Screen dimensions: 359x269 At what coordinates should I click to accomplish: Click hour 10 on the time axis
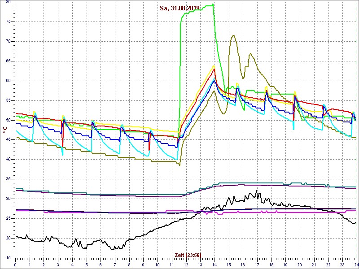click(158, 265)
